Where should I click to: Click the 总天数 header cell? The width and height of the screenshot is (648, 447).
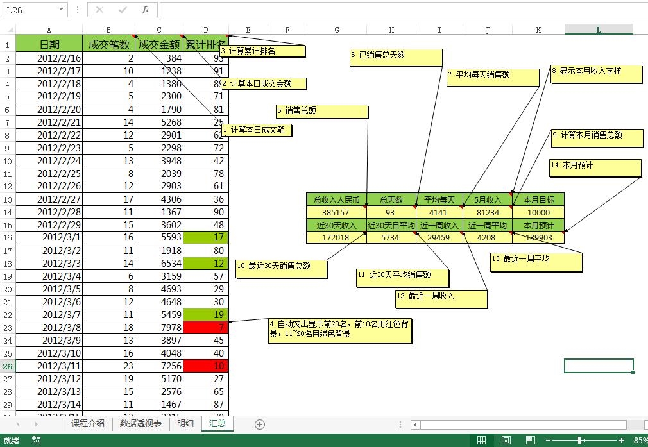coord(391,199)
